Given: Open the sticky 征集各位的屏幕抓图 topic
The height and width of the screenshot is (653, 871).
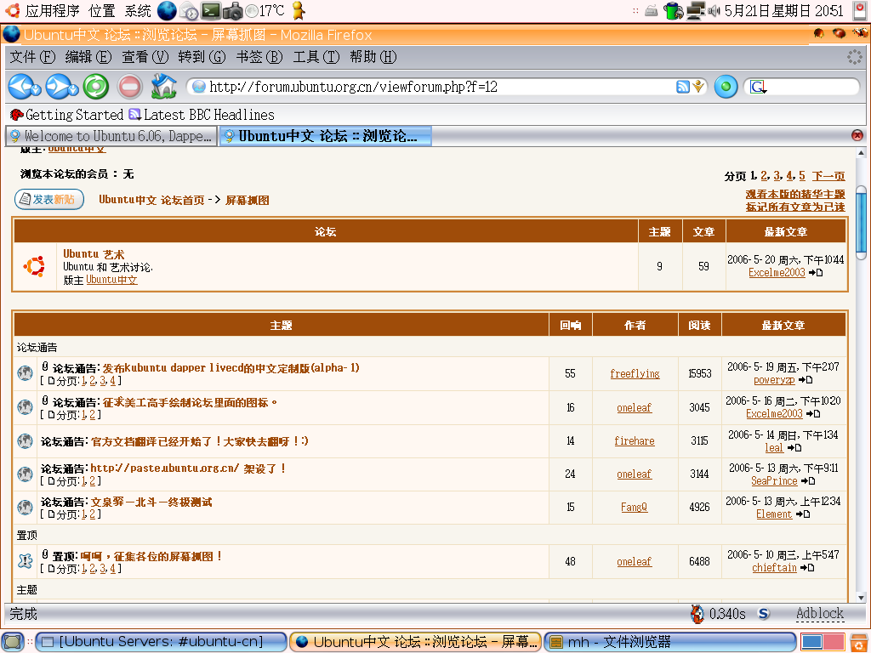Looking at the screenshot, I should (x=151, y=556).
